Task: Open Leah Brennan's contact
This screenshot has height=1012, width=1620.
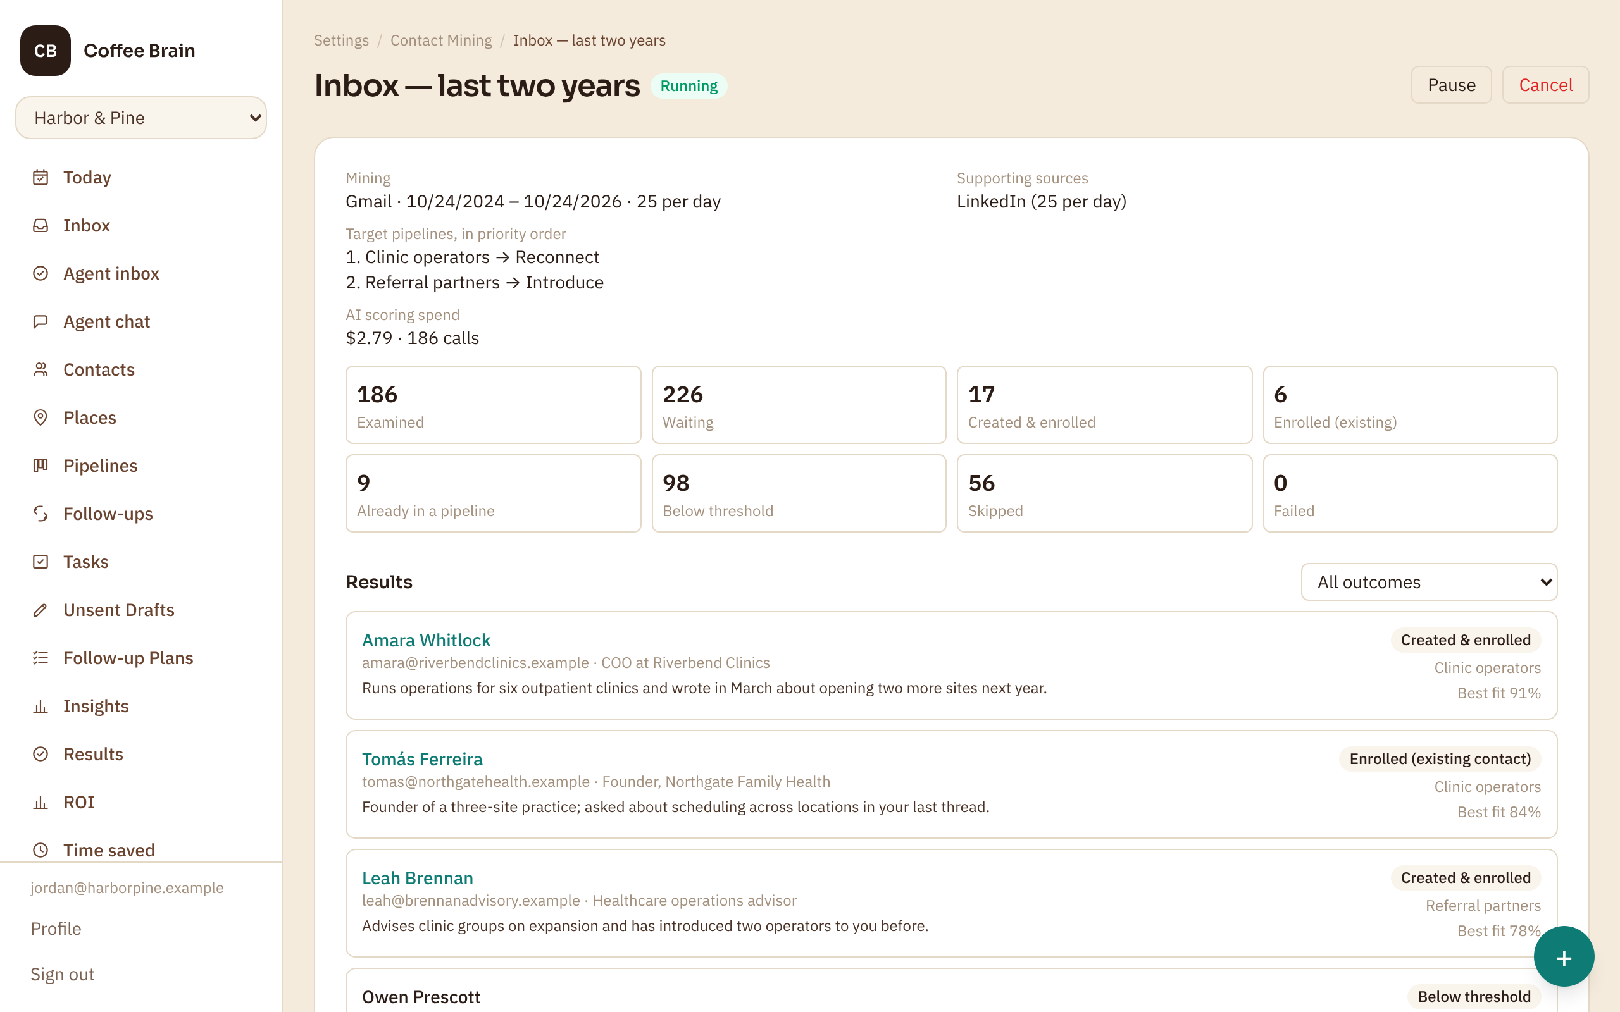Action: click(418, 878)
